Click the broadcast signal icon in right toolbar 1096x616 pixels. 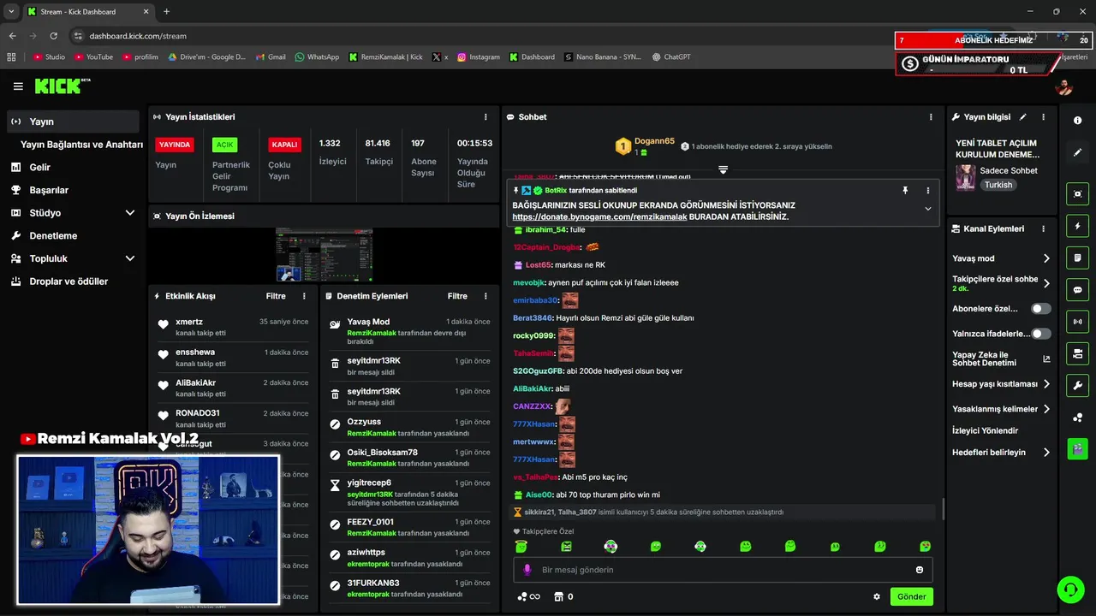point(1077,322)
